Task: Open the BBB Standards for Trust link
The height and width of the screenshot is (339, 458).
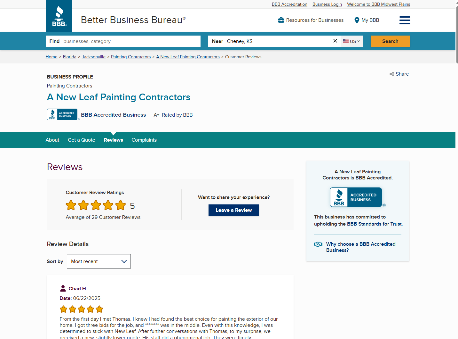Action: (375, 224)
